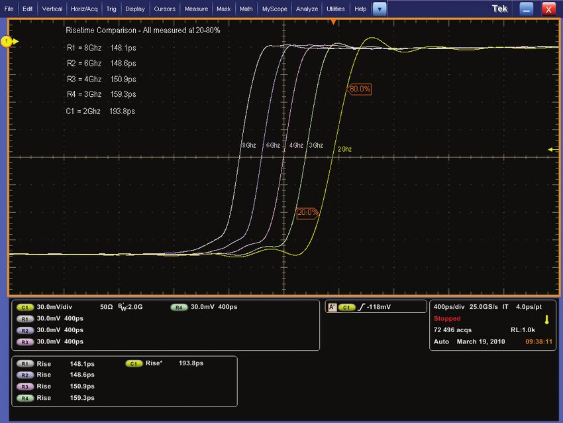Click the R1 reference badge at 30.0mV
Screen dimensions: 563x423
pos(26,319)
